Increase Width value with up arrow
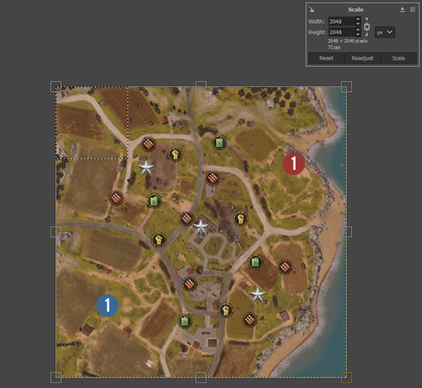 (x=358, y=19)
